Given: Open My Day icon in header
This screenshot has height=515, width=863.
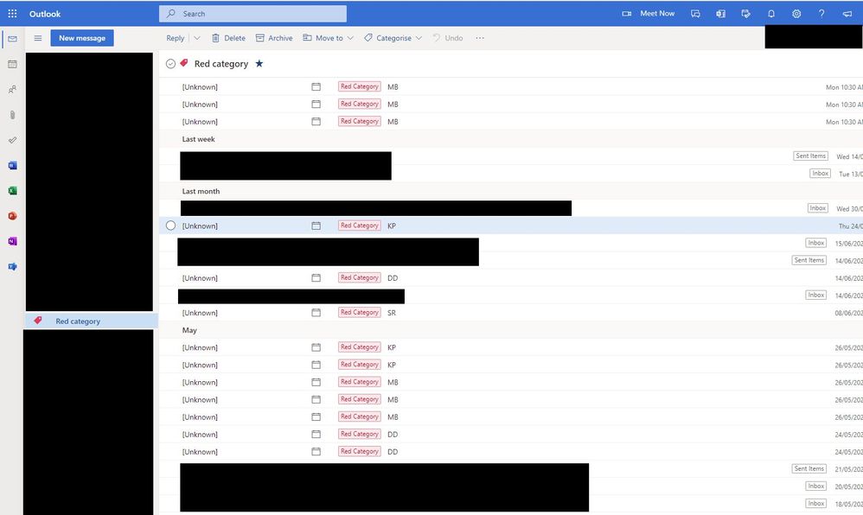Looking at the screenshot, I should 745,14.
